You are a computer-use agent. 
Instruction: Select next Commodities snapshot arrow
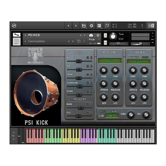[73, 41]
